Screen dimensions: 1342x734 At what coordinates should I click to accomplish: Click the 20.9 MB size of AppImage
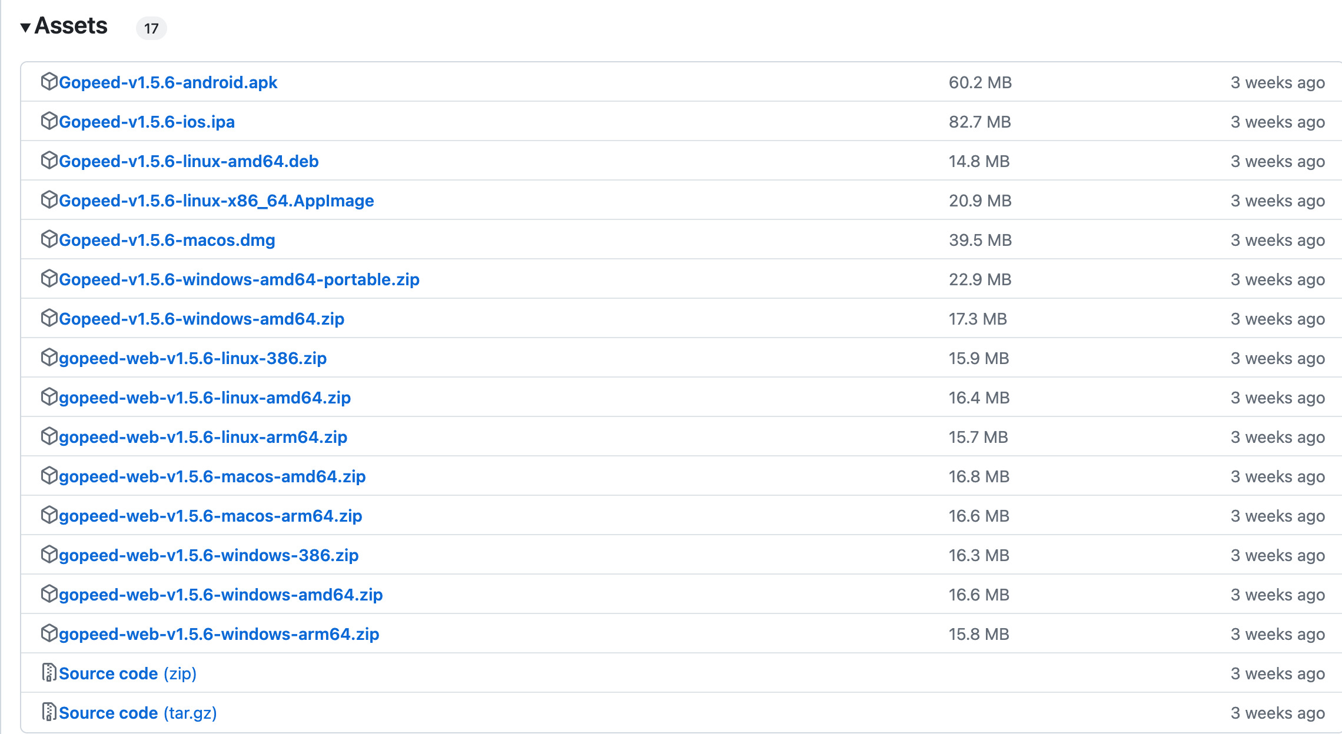pos(980,201)
